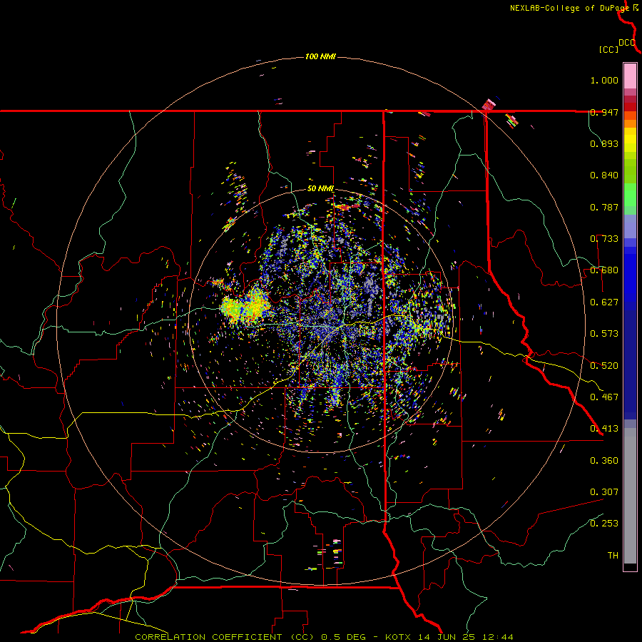Click the 0.787 scale value
The height and width of the screenshot is (642, 642).
[x=604, y=207]
